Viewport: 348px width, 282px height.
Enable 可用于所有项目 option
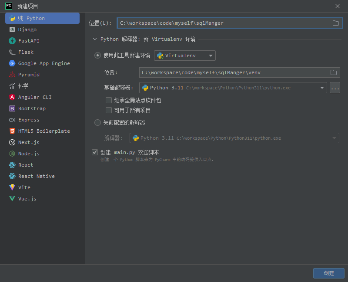109,110
